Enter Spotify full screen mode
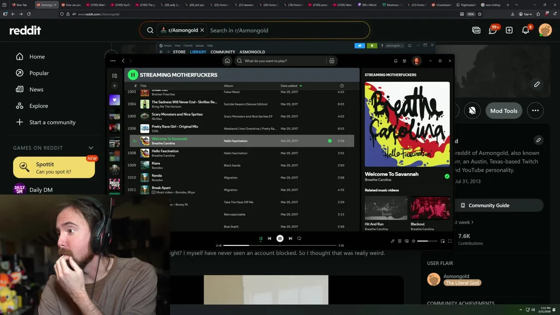Viewport: 560px width, 315px height. point(450,241)
